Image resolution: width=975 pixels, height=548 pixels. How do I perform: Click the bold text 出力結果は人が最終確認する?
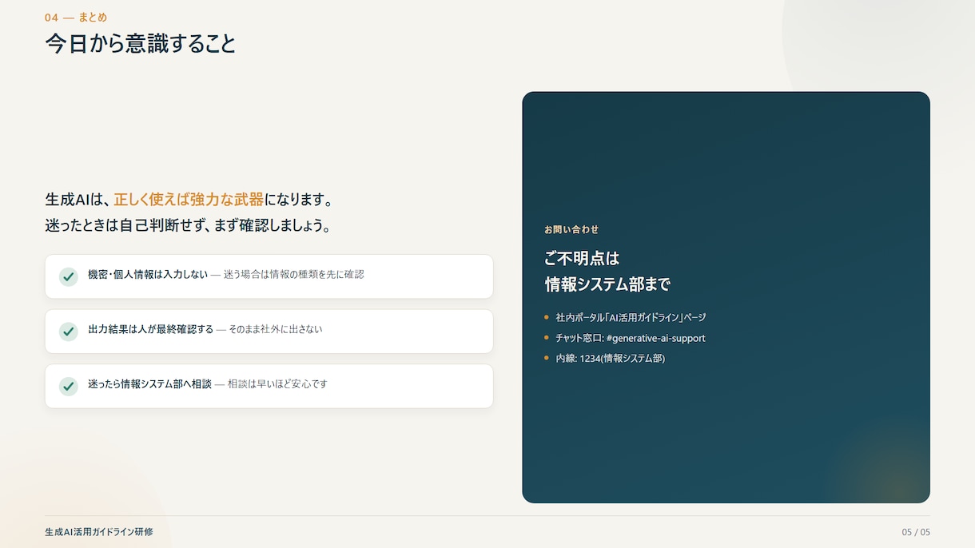(x=151, y=329)
